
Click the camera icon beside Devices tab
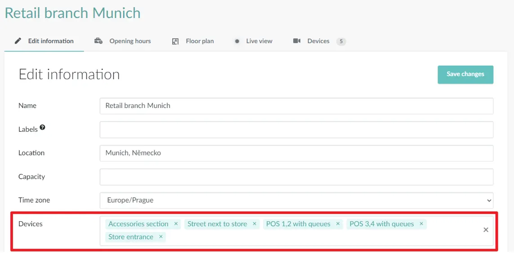pyautogui.click(x=297, y=41)
